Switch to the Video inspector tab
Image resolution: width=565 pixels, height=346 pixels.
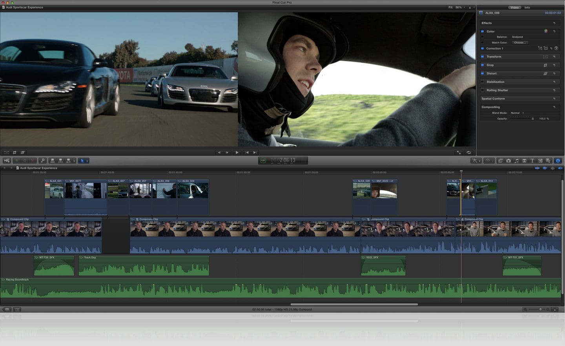click(x=514, y=7)
